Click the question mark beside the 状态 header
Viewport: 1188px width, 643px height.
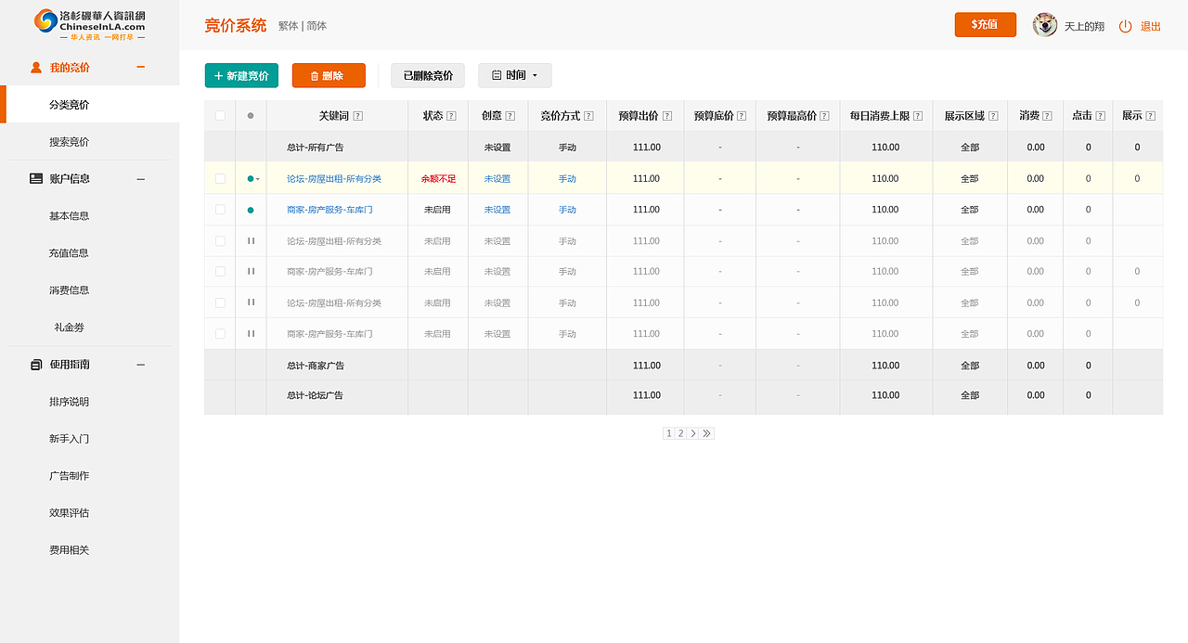(452, 115)
